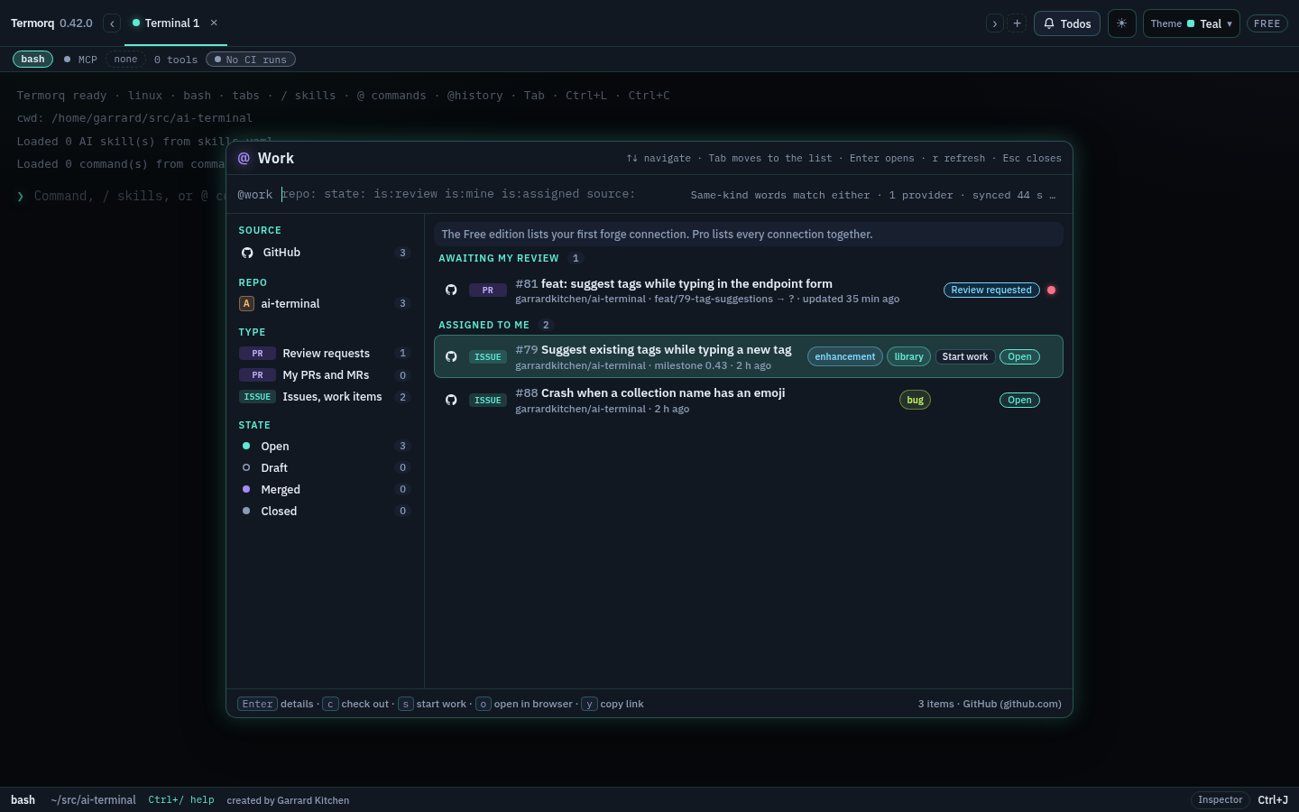Click the red dot on PR #81
Viewport: 1299px width, 812px height.
tap(1051, 290)
